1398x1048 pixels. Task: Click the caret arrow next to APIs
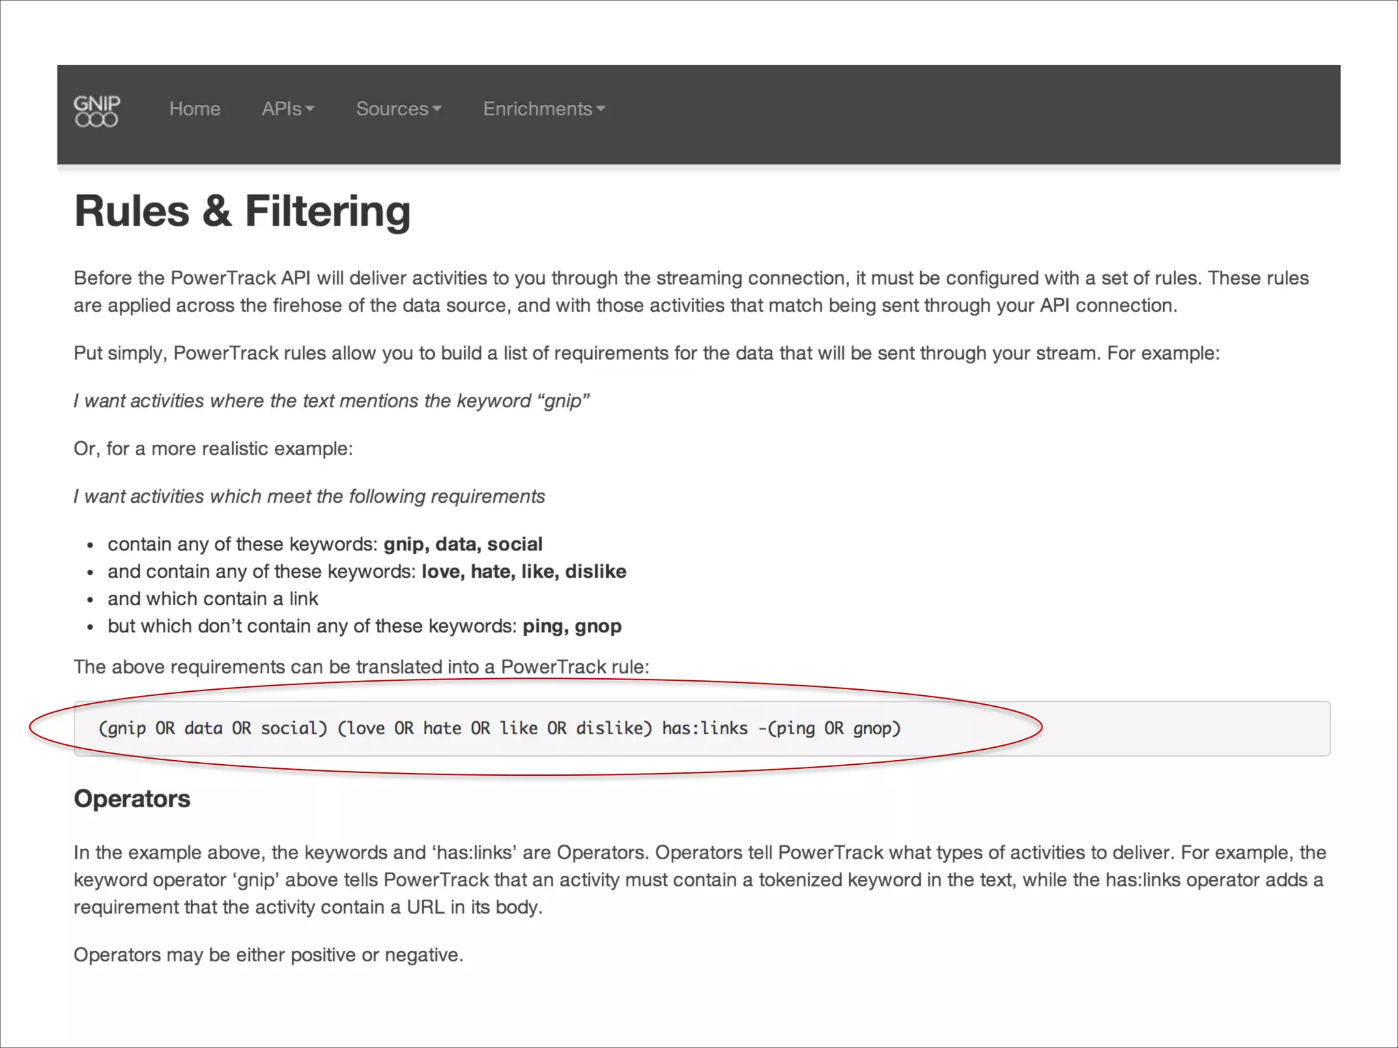[310, 109]
